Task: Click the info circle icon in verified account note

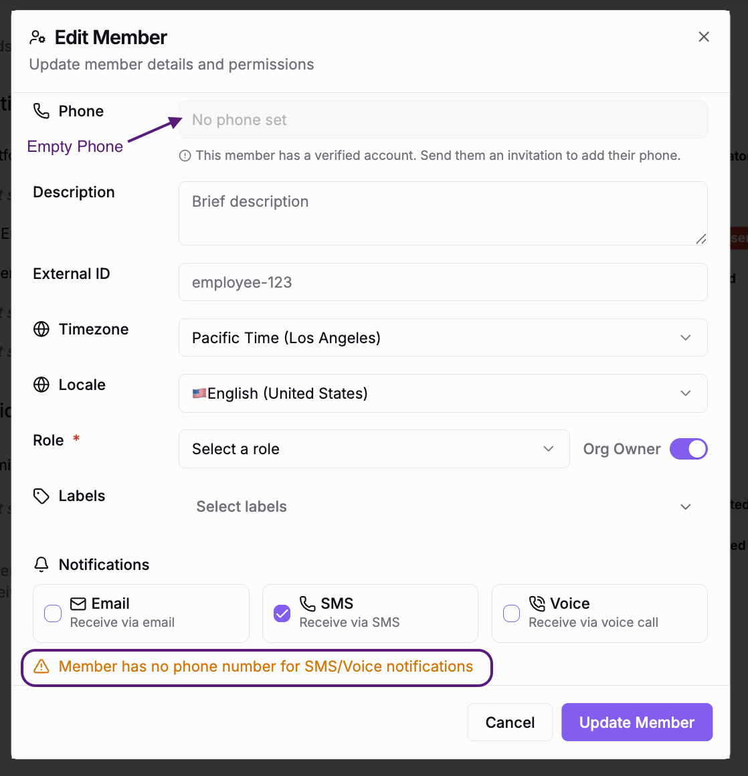Action: [x=185, y=155]
